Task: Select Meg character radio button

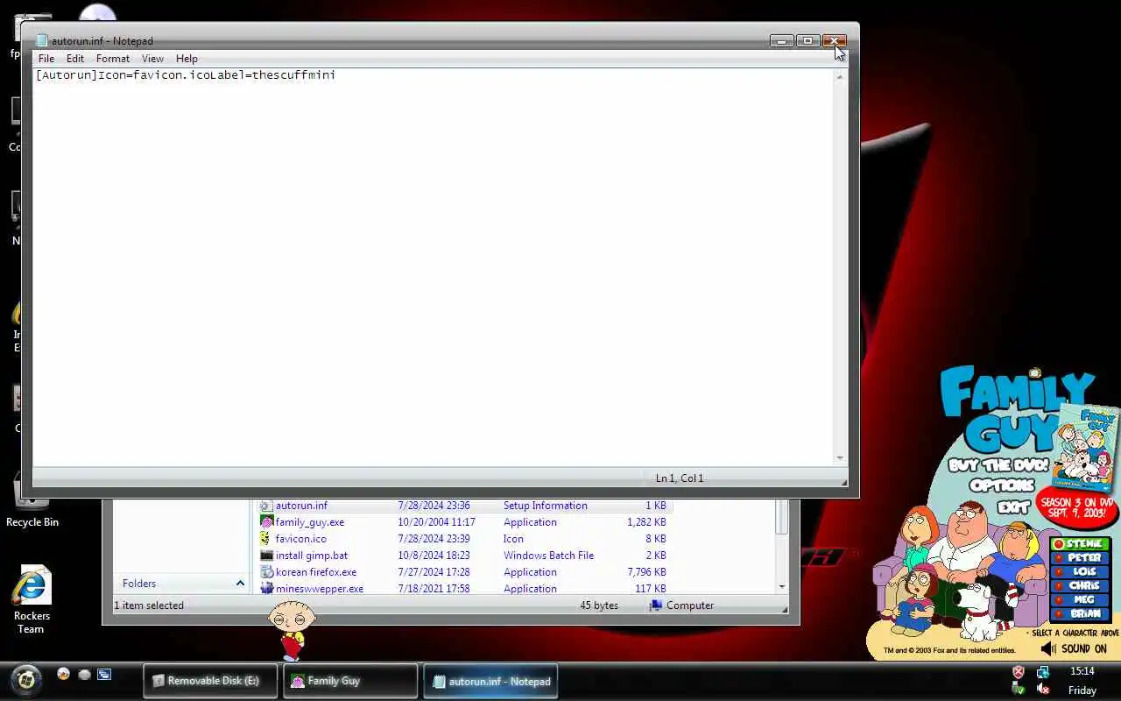Action: click(1059, 599)
